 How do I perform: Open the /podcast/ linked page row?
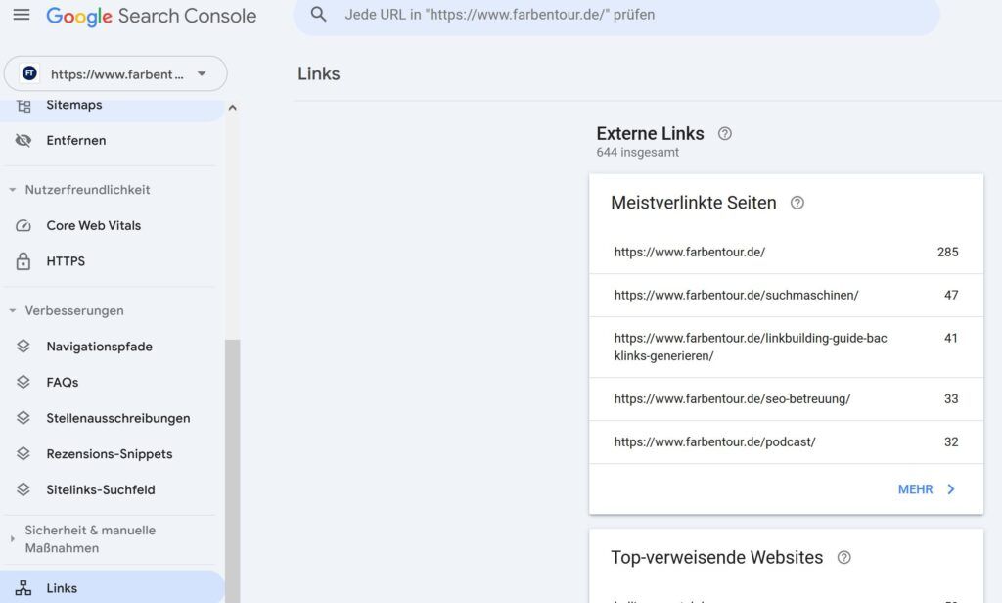[786, 441]
